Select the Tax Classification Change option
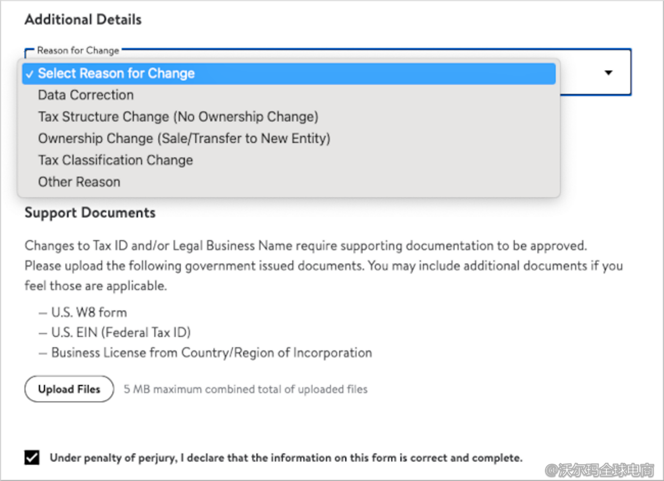 tap(115, 160)
